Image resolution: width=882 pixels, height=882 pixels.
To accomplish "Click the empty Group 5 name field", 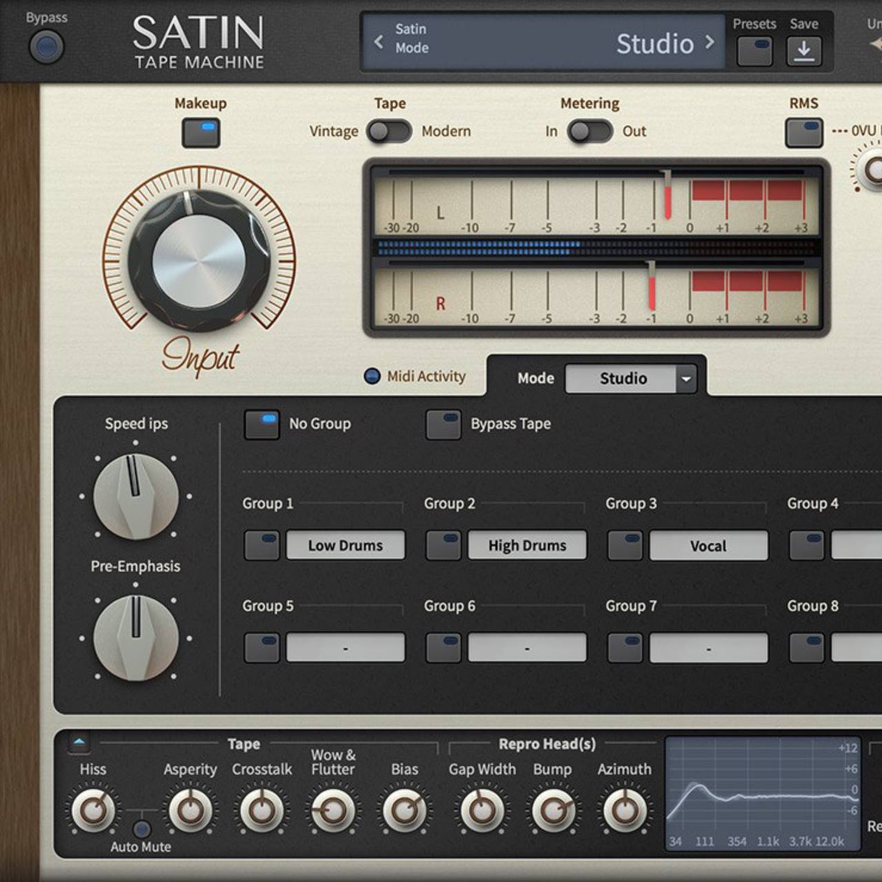I will (345, 648).
